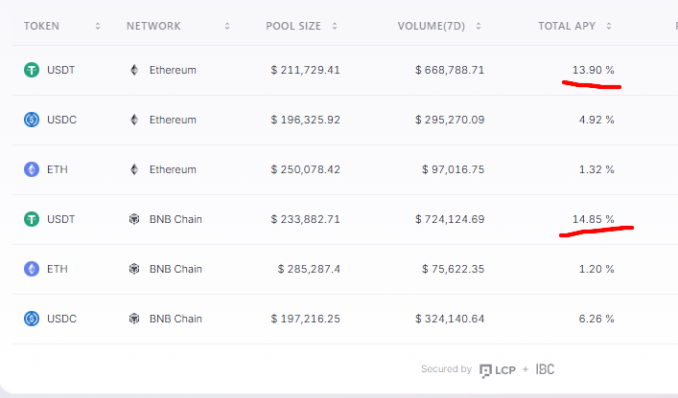678x398 pixels.
Task: Click the Secured by footer text
Action: pos(446,369)
